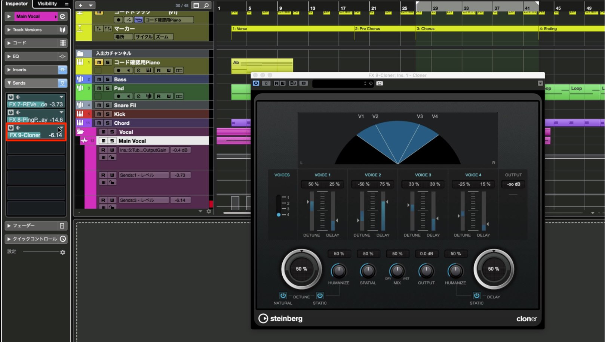This screenshot has width=605, height=342.
Task: Bypass Cloner with the plugin power icon
Action: pos(256,83)
